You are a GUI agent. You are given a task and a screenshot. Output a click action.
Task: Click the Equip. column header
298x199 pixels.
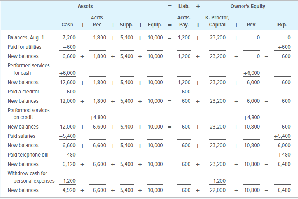(155, 25)
